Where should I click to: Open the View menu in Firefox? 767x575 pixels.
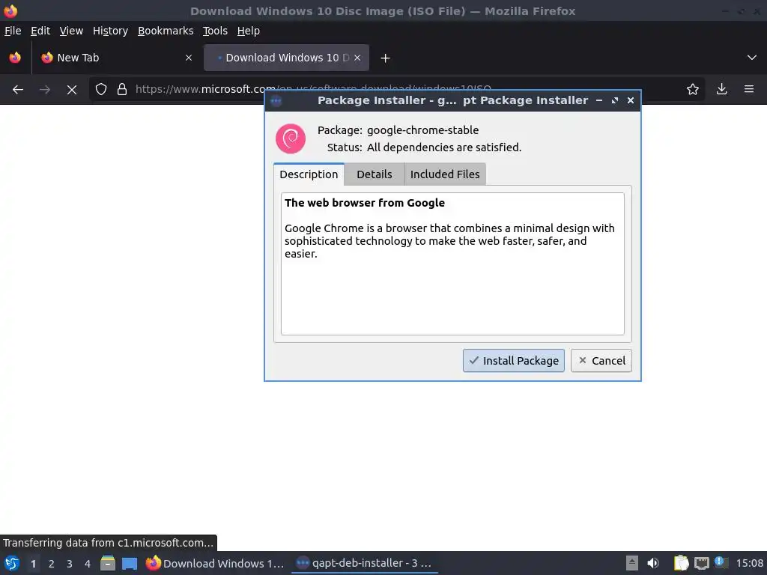click(71, 31)
